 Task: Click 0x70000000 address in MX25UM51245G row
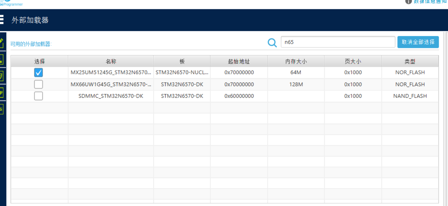pyautogui.click(x=239, y=72)
